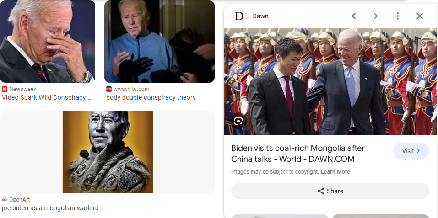The width and height of the screenshot is (438, 218).
Task: Click the large Mongolia honor guard preview image
Action: coord(330,81)
